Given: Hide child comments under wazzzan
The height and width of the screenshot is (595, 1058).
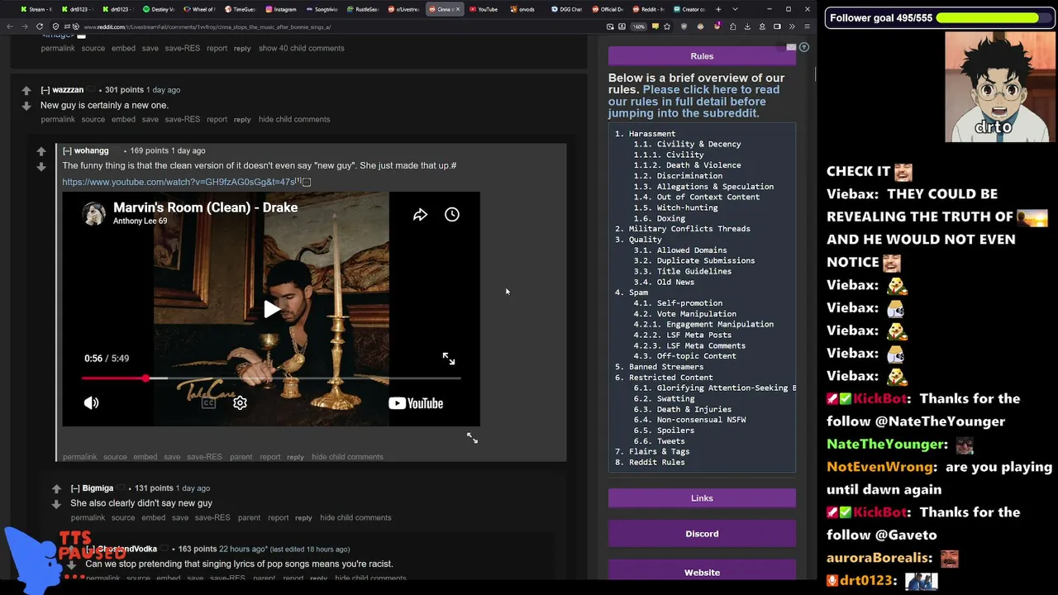Looking at the screenshot, I should point(294,119).
